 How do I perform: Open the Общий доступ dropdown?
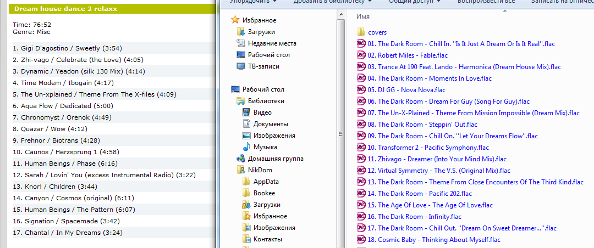[x=415, y=2]
